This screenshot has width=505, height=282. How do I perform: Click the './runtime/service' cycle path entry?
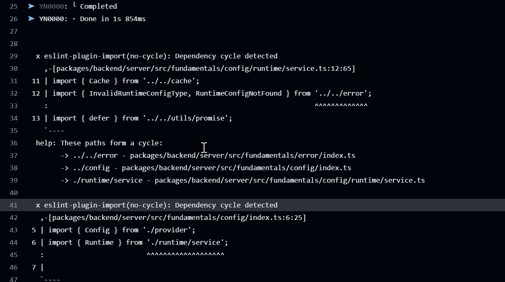(243, 180)
